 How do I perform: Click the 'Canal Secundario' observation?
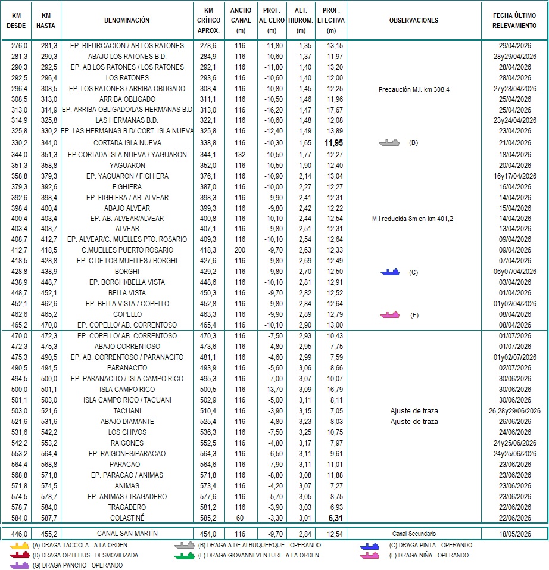[414, 534]
